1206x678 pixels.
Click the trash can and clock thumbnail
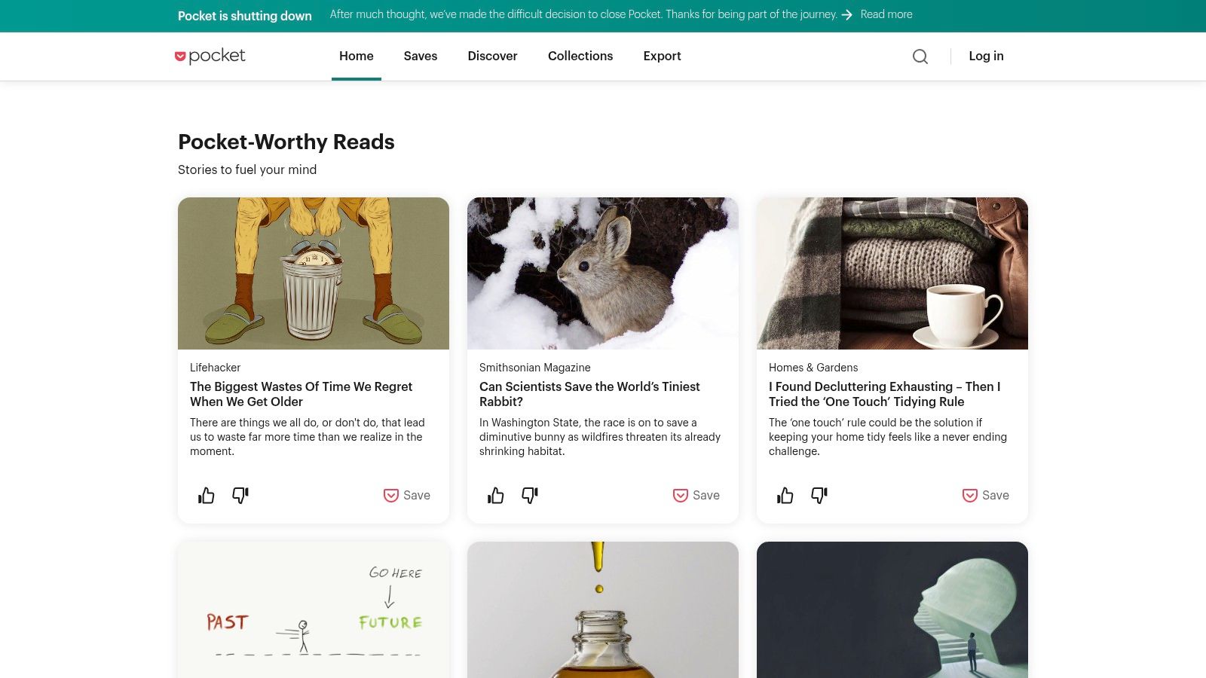[x=314, y=273]
